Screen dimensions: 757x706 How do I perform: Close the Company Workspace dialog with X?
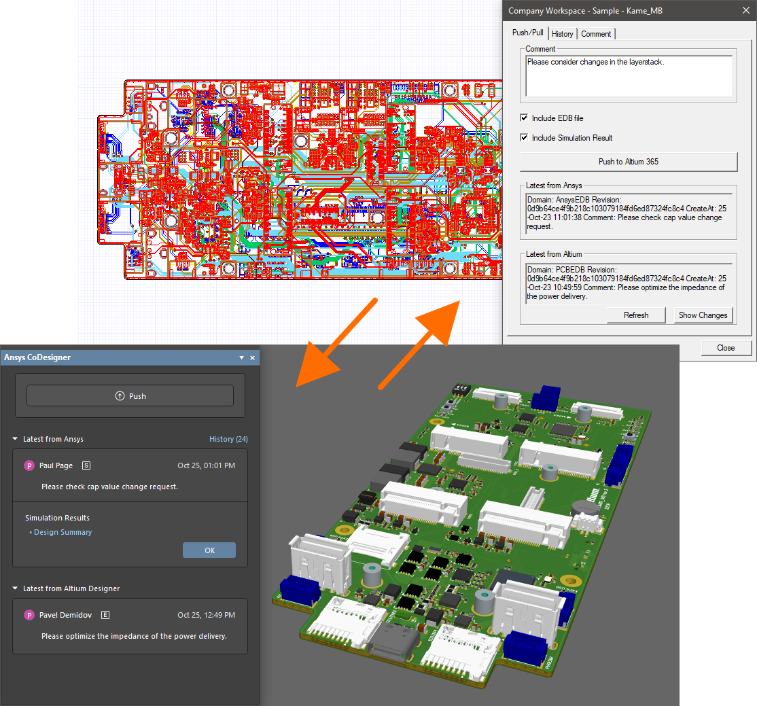(743, 11)
